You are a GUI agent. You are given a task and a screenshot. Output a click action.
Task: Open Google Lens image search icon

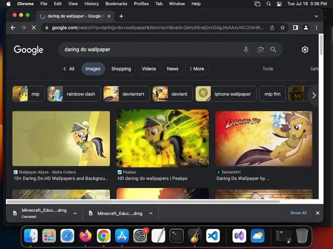260,50
